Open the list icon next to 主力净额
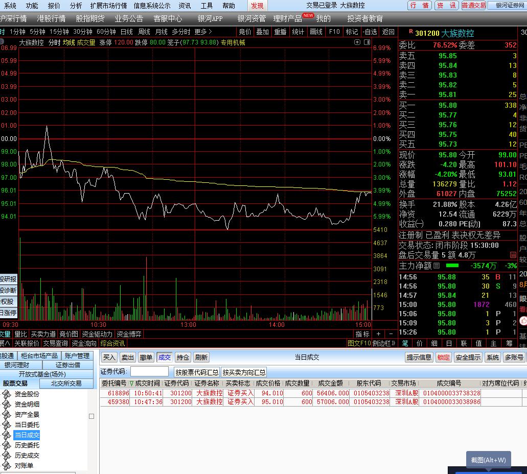The width and height of the screenshot is (527, 474). [436, 266]
